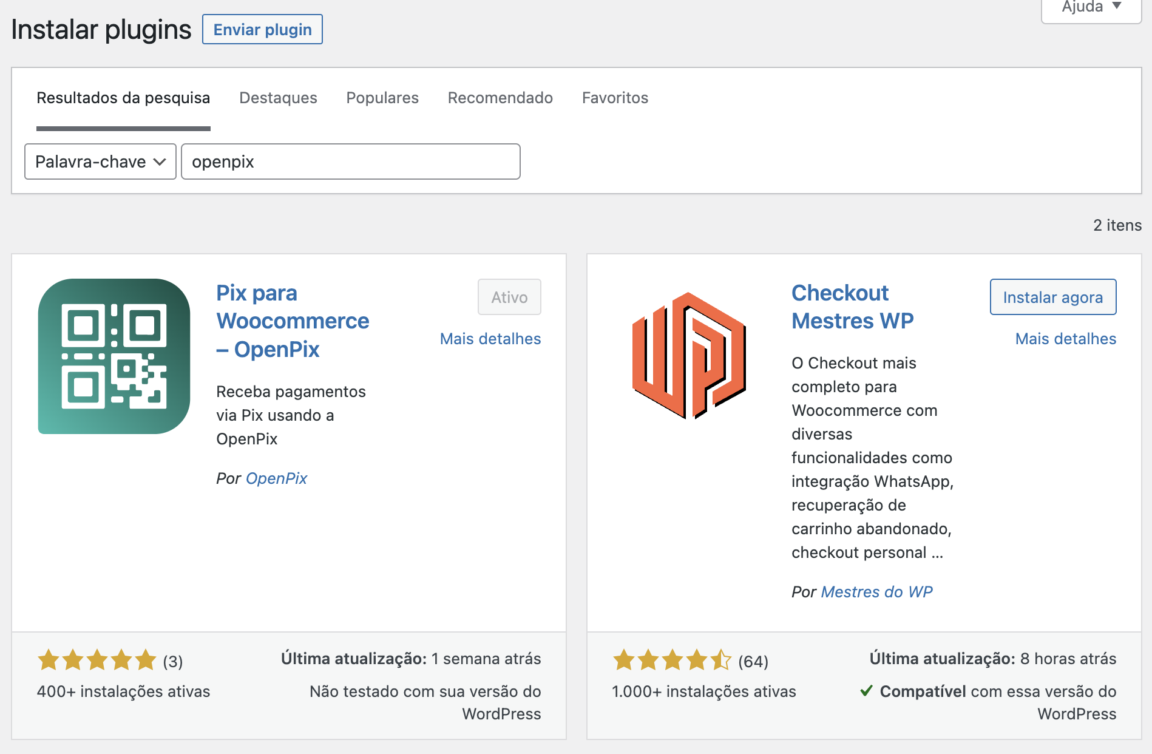Click the star rating of OpenPix plugin
Screen dimensions: 1152x754
[x=97, y=660]
